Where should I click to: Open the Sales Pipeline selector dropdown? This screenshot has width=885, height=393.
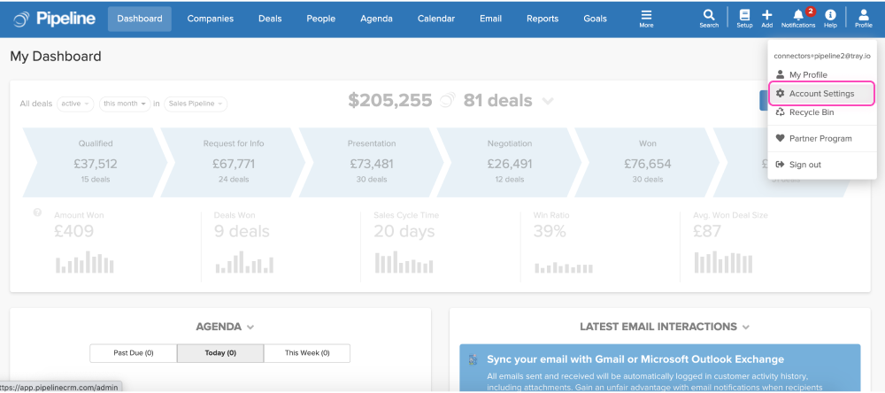coord(196,104)
